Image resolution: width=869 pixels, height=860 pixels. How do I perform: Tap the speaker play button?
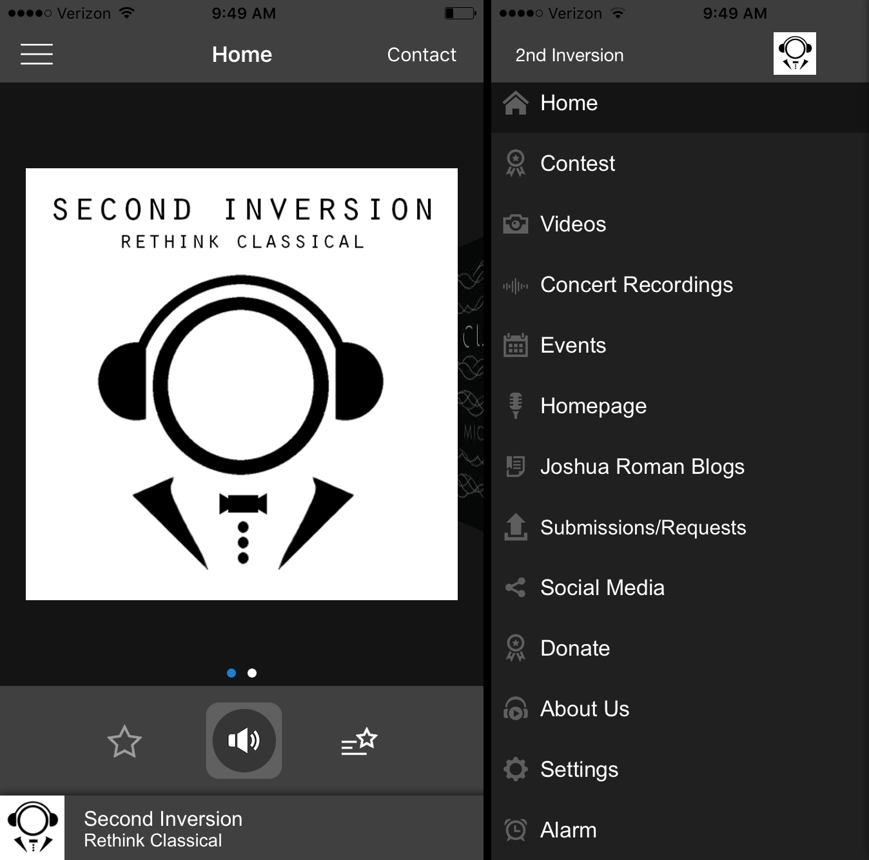[x=244, y=741]
